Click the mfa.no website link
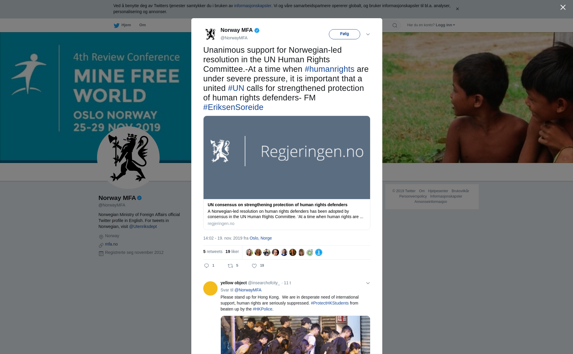This screenshot has height=354, width=573. tap(111, 244)
